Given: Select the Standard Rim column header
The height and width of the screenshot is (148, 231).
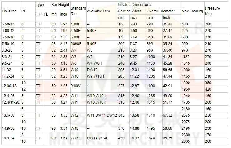Looking at the screenshot, I should point(78,11).
